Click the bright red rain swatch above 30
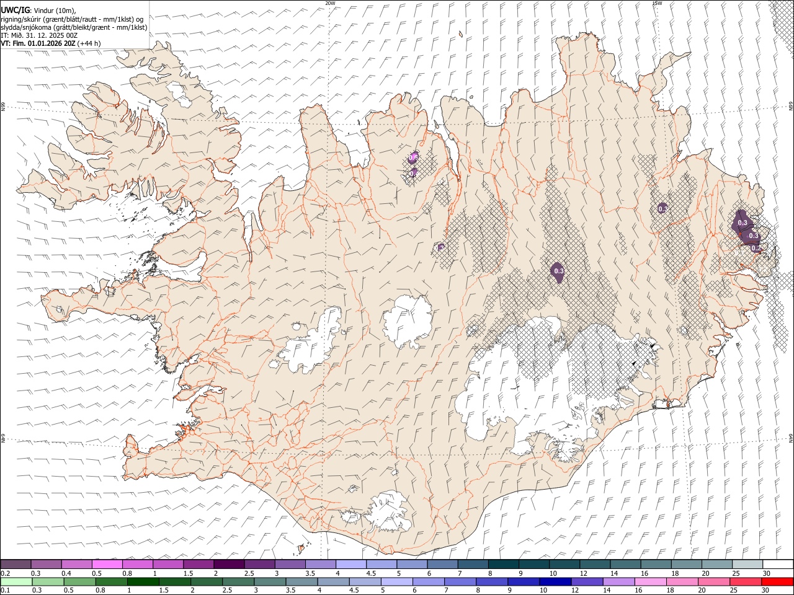Viewport: 794px width, 595px height. (777, 581)
